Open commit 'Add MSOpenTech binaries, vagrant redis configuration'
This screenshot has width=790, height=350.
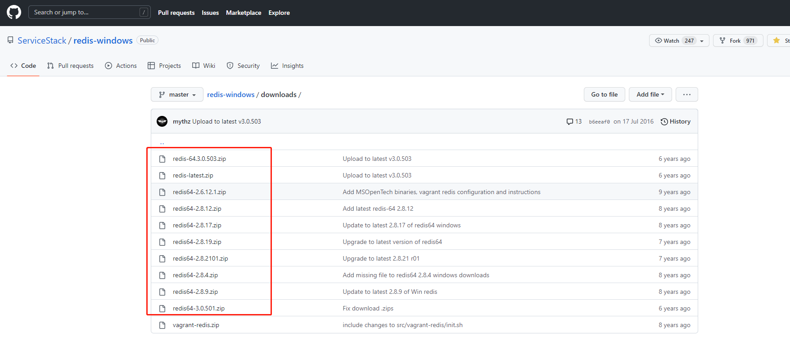442,192
